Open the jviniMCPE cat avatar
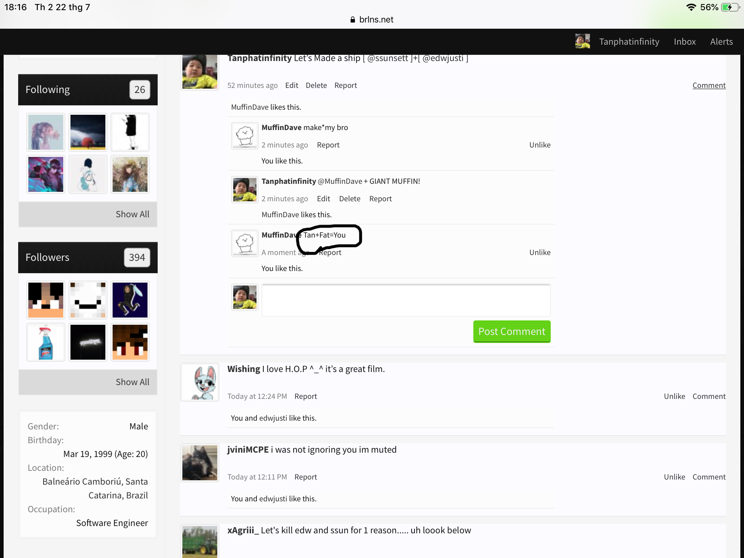Image resolution: width=744 pixels, height=558 pixels. point(200,463)
